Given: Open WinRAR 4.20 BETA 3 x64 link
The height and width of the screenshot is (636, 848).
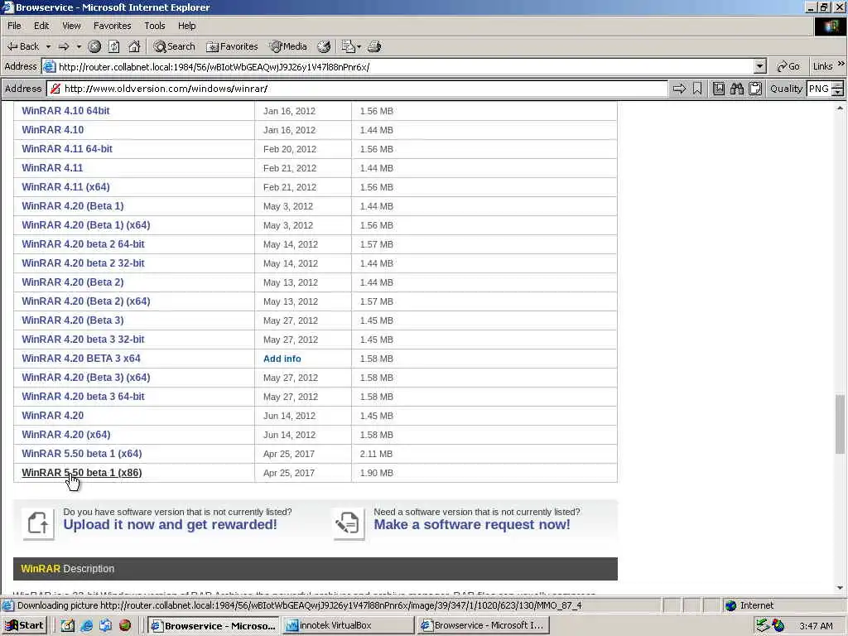Looking at the screenshot, I should 81,359.
